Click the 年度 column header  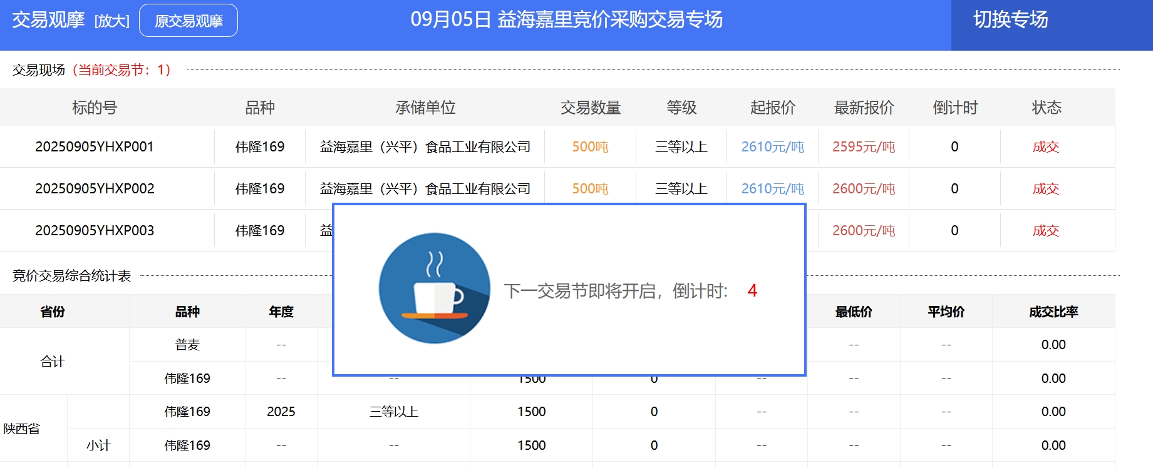click(281, 312)
